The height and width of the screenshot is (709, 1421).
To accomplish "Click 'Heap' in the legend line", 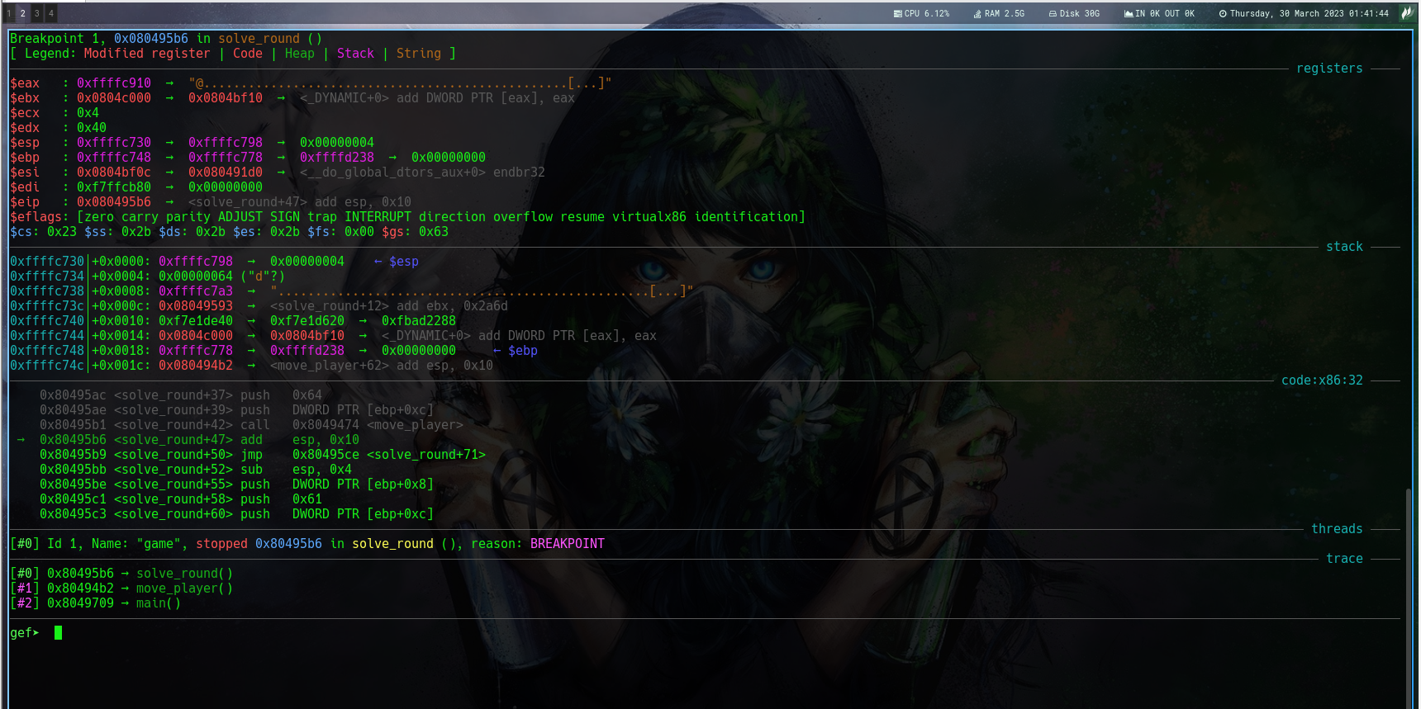I will 300,54.
